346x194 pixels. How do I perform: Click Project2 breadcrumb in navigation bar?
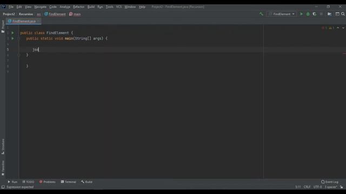[x=9, y=14]
